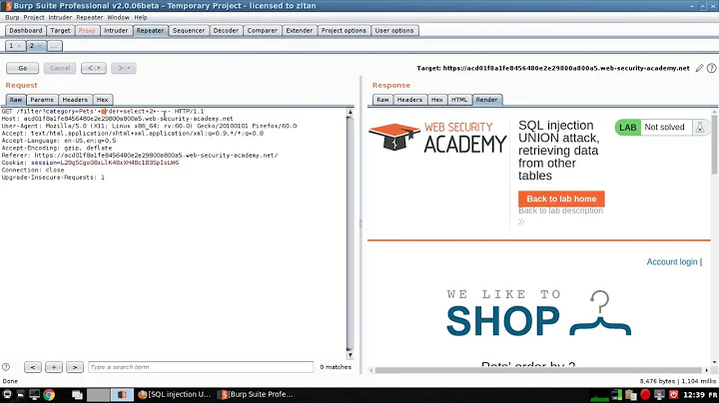Click the search + options button

54,367
